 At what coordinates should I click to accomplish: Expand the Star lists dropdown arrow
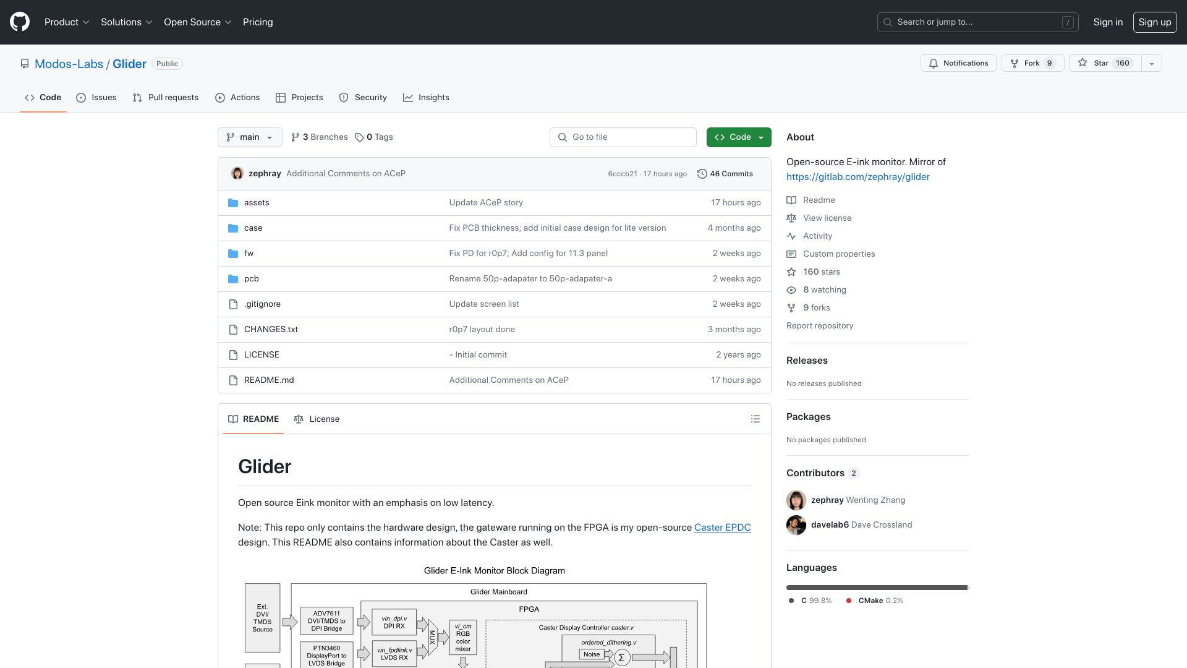coord(1151,63)
